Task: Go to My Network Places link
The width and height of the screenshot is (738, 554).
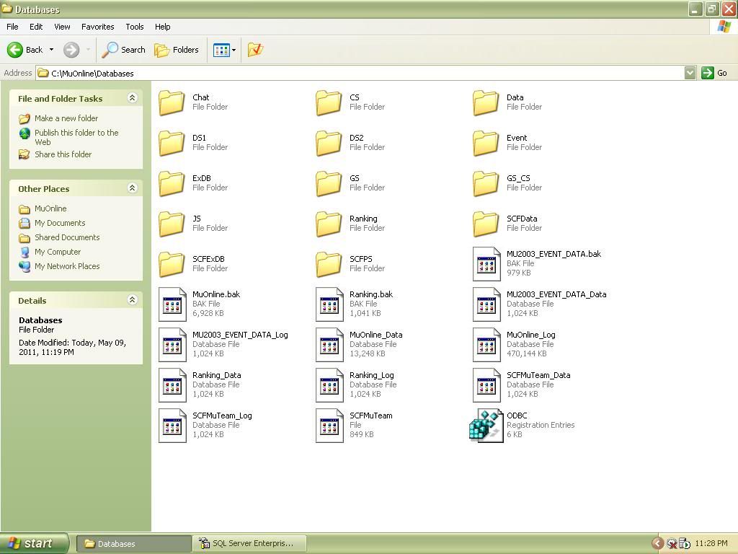Action: click(66, 266)
